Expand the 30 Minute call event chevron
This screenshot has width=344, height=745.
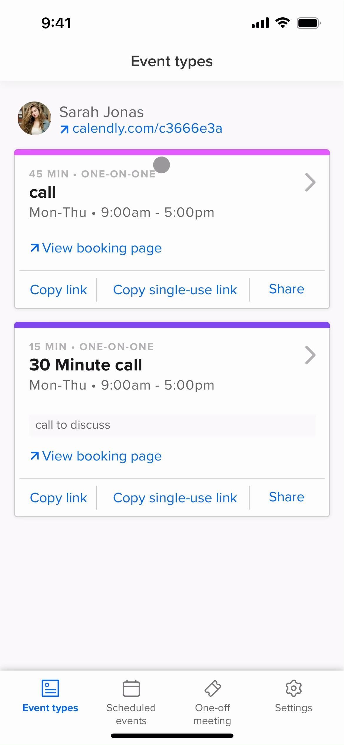click(310, 355)
